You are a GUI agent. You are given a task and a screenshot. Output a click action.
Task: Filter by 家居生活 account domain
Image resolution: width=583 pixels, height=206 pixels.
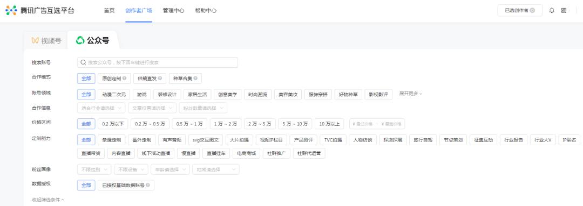pos(198,95)
